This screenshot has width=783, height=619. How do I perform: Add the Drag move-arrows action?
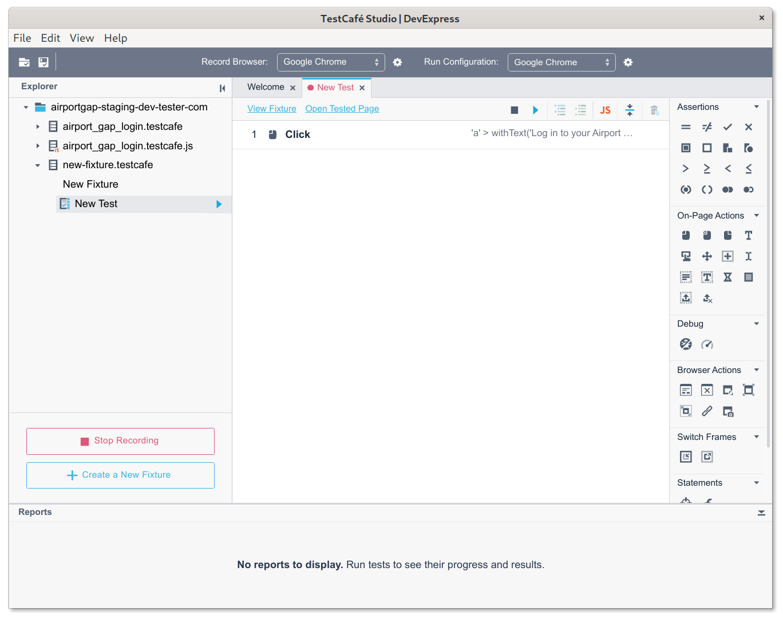point(707,256)
